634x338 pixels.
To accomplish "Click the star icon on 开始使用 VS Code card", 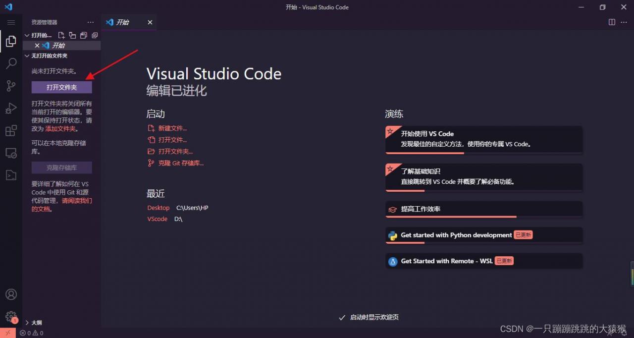I will pyautogui.click(x=390, y=131).
